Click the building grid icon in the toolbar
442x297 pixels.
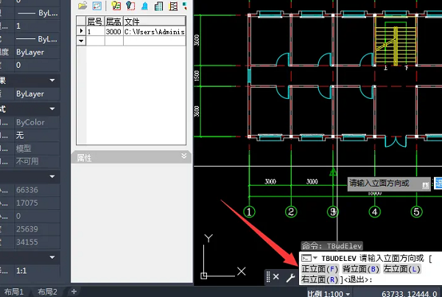[158, 6]
